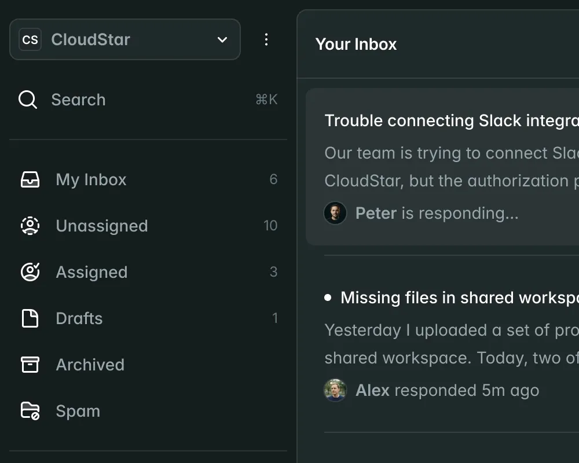Switch to the Unassigned section
The width and height of the screenshot is (579, 463).
(102, 226)
